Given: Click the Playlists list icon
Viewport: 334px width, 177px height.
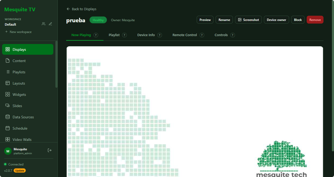Looking at the screenshot, I should [8, 72].
